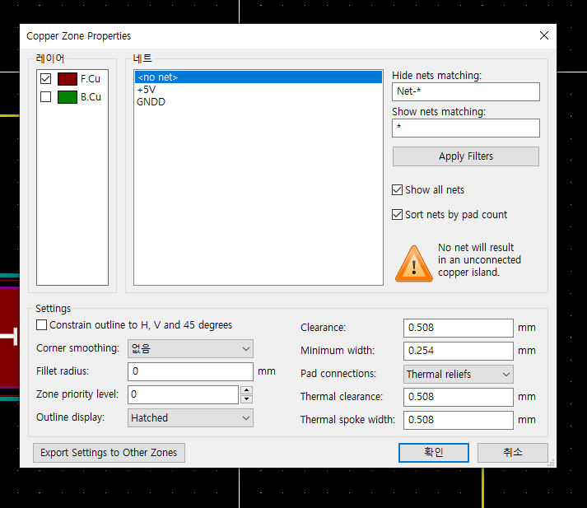Check the B.Cu layer checkbox
The width and height of the screenshot is (587, 508).
pos(45,97)
